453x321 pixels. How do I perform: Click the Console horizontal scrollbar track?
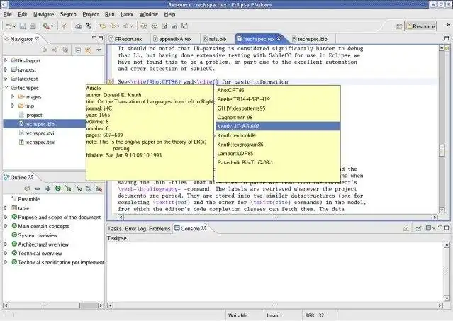pyautogui.click(x=276, y=305)
